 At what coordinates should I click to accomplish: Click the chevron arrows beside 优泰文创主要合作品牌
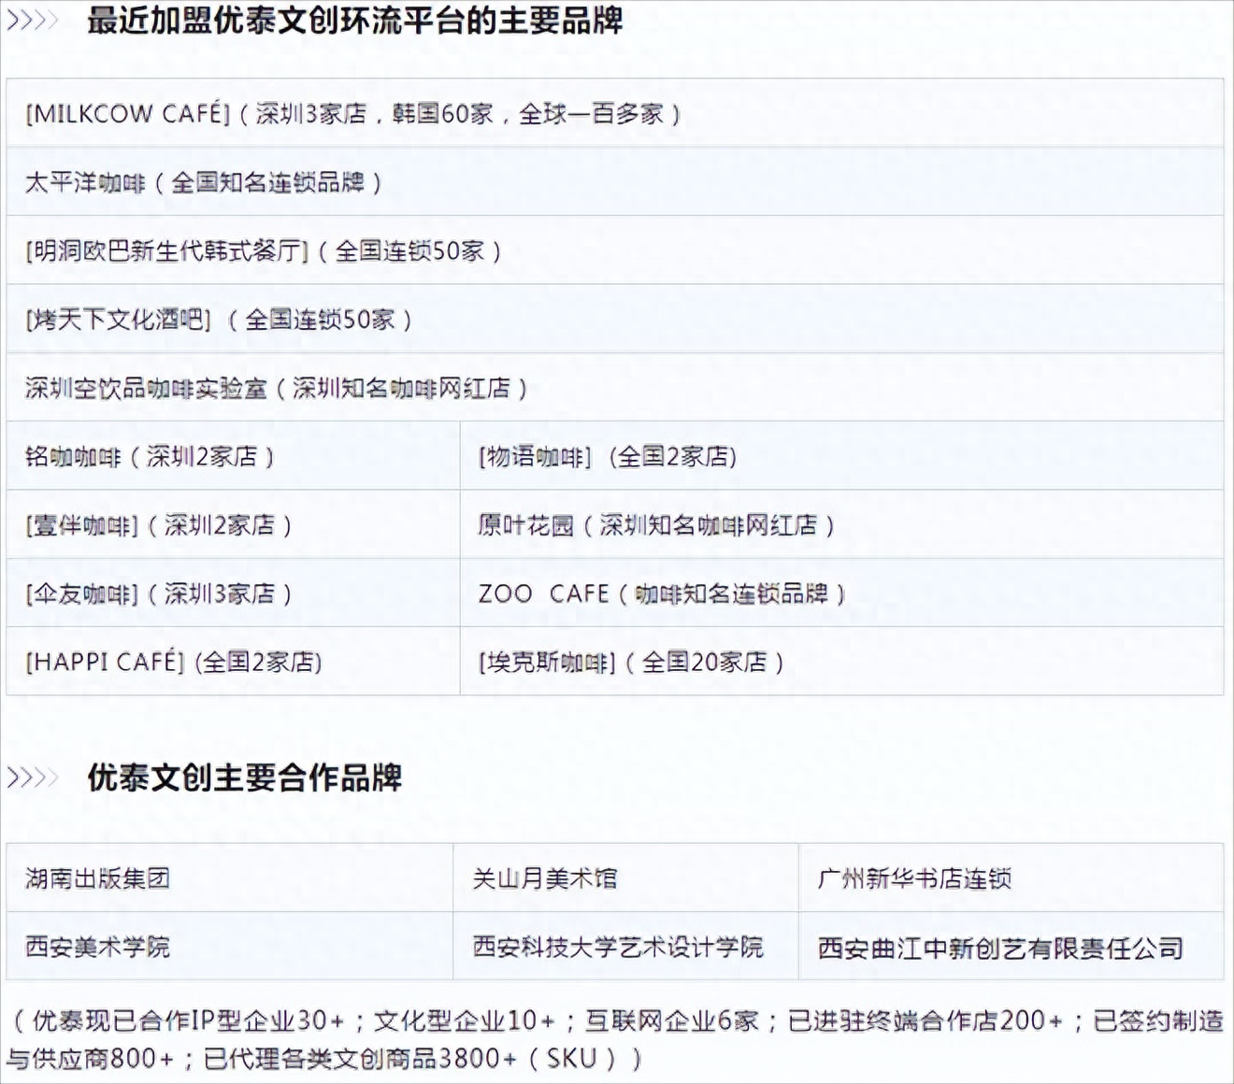[33, 777]
